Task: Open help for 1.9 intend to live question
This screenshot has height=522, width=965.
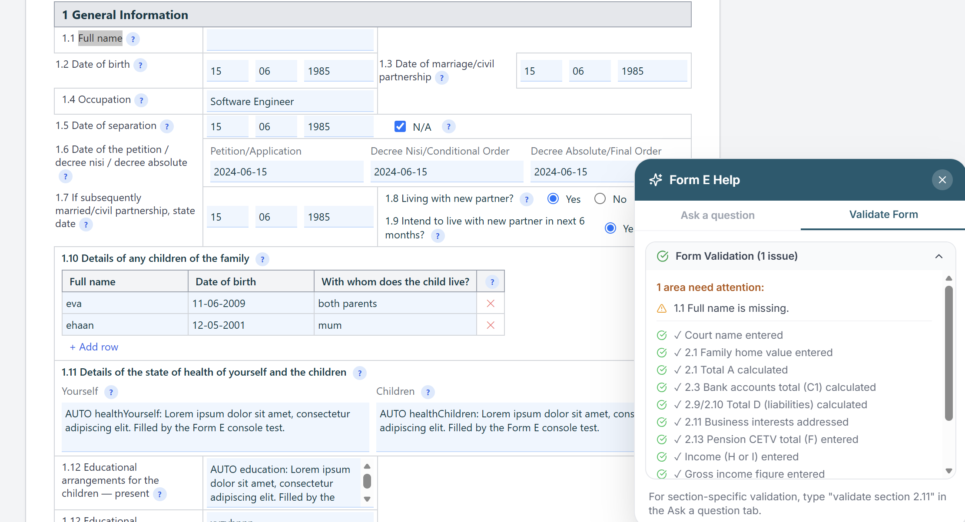Action: click(438, 236)
